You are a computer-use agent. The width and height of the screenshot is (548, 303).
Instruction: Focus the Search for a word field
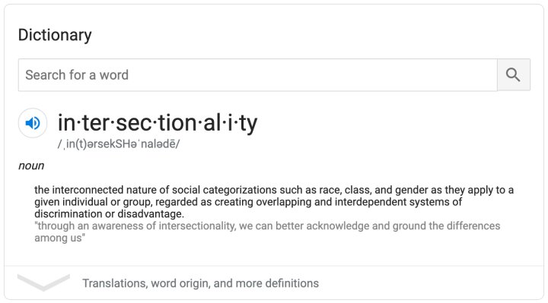pyautogui.click(x=257, y=75)
